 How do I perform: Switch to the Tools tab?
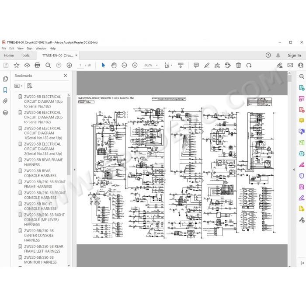click(25, 55)
